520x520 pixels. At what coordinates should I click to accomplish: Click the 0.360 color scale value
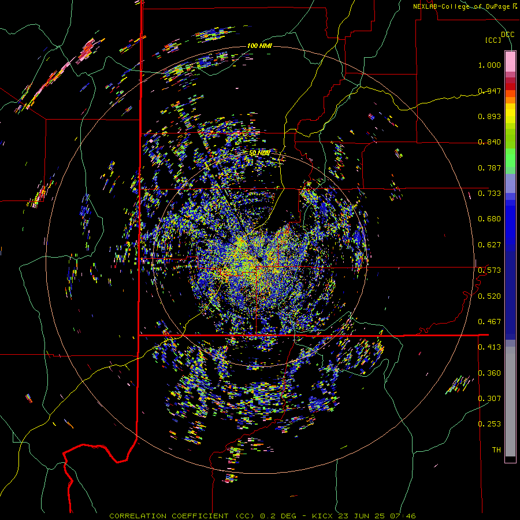[x=489, y=373]
